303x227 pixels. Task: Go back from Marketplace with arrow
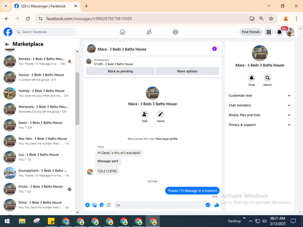pyautogui.click(x=7, y=44)
